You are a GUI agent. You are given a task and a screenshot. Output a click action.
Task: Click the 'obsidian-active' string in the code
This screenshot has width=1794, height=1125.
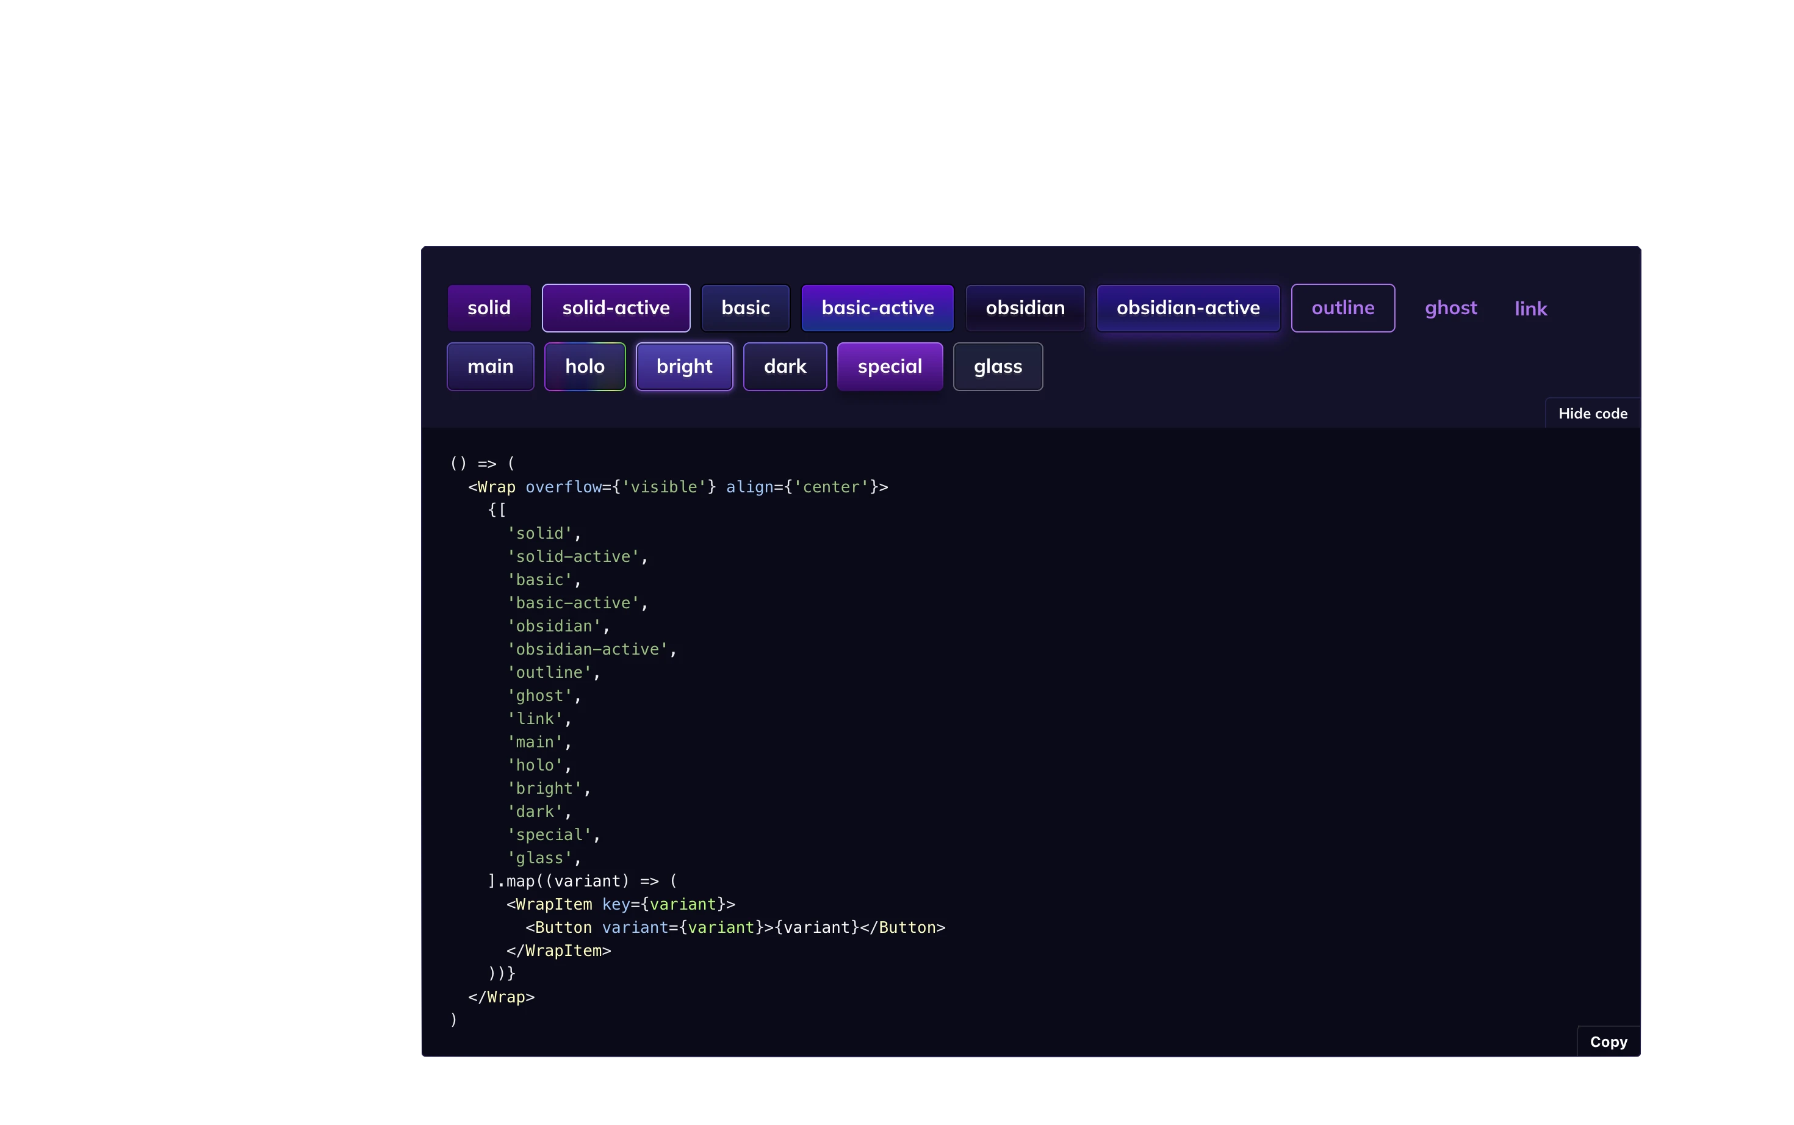point(587,650)
